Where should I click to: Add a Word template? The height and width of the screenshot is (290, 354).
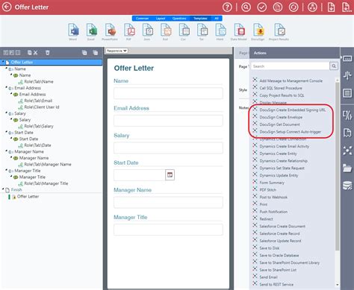tap(73, 32)
